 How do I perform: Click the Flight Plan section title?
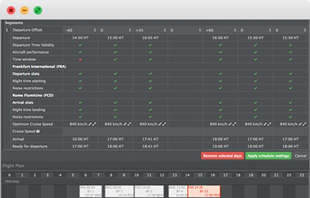[x=13, y=166]
